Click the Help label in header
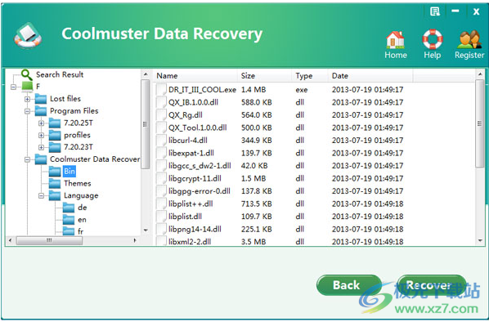 point(433,56)
